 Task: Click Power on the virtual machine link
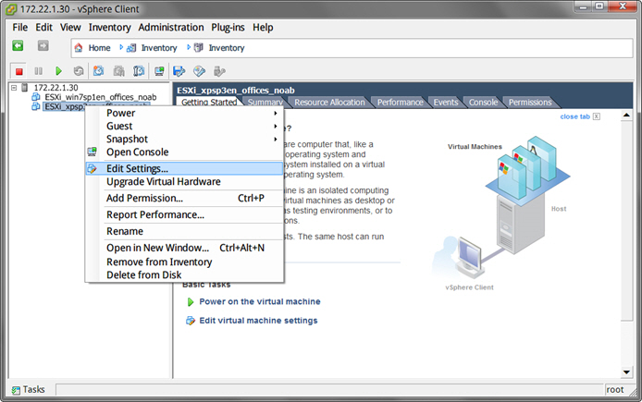pyautogui.click(x=259, y=301)
